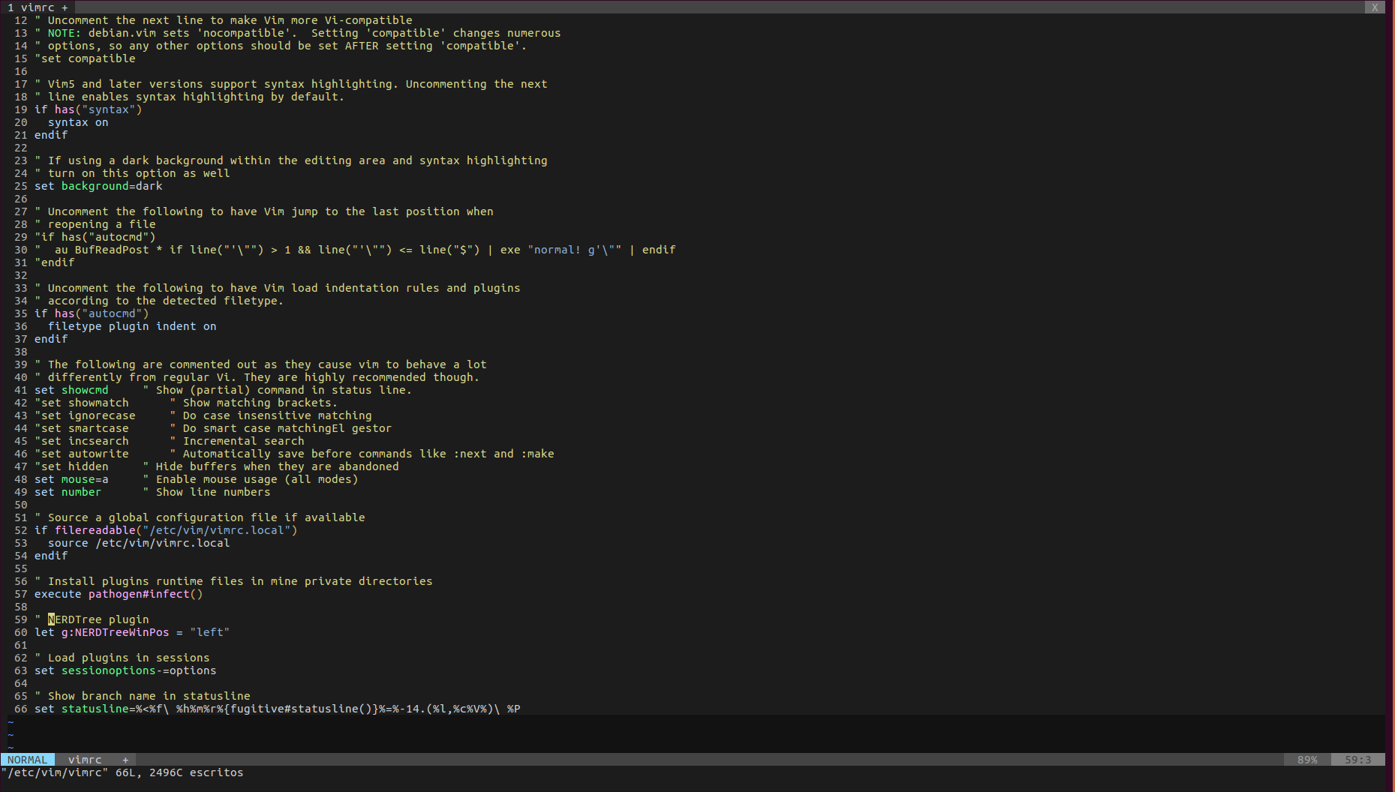Select the vimrc tab in tabline
This screenshot has width=1395, height=792.
point(38,7)
